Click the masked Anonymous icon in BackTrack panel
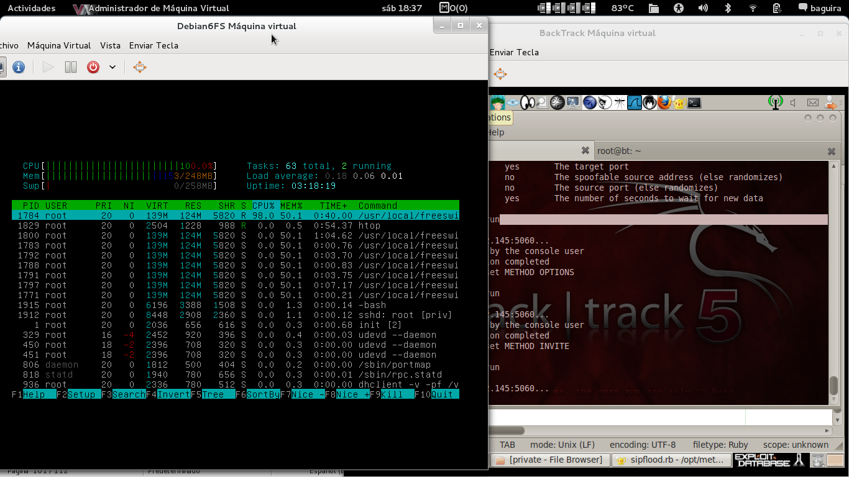Screen dimensions: 849x477 click(x=649, y=102)
